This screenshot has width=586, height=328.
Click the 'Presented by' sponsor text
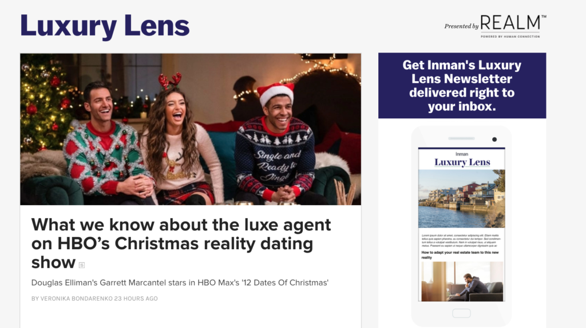461,26
